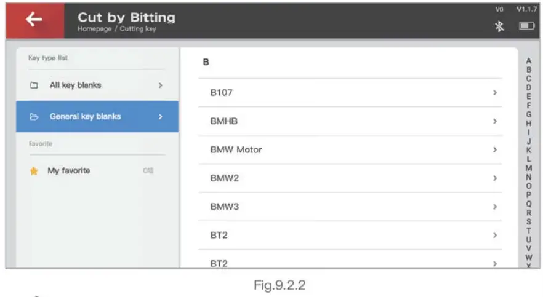Click the open folder icon for General key blanks
The width and height of the screenshot is (543, 297).
34,117
